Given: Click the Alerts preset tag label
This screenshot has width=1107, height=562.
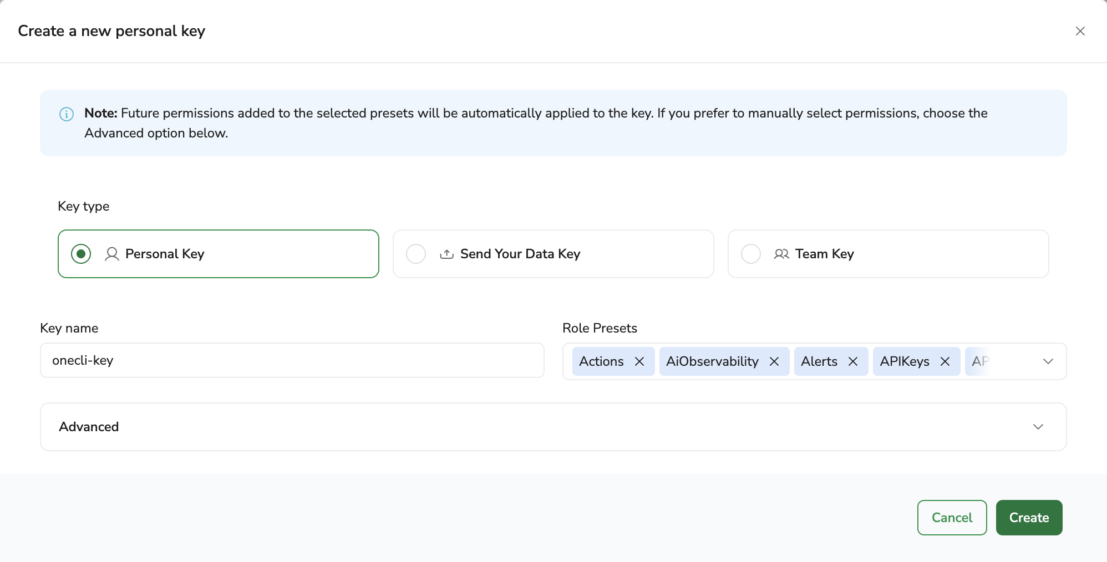Looking at the screenshot, I should coord(819,361).
